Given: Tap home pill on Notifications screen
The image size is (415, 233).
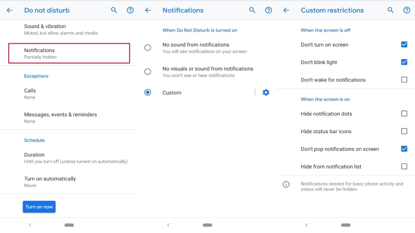Looking at the screenshot, I should (207, 225).
